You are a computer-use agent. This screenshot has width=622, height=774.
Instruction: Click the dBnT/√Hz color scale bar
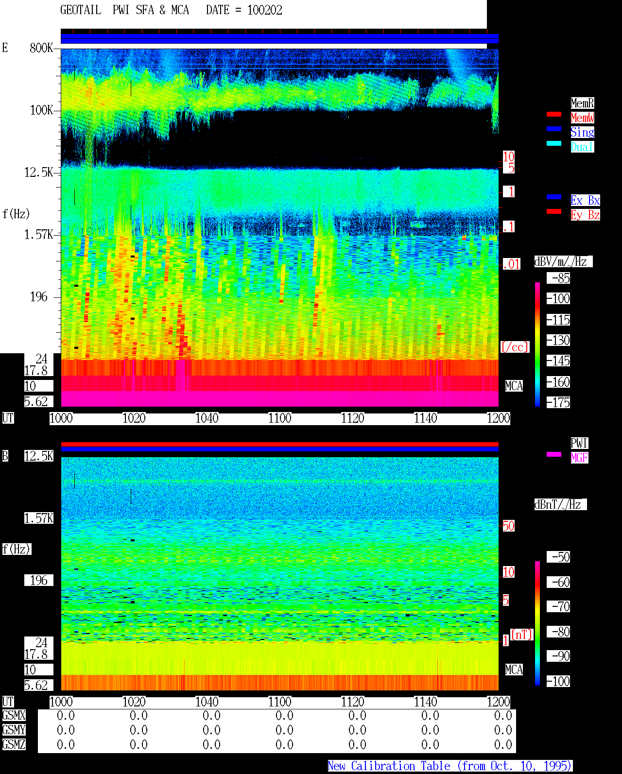[x=537, y=623]
